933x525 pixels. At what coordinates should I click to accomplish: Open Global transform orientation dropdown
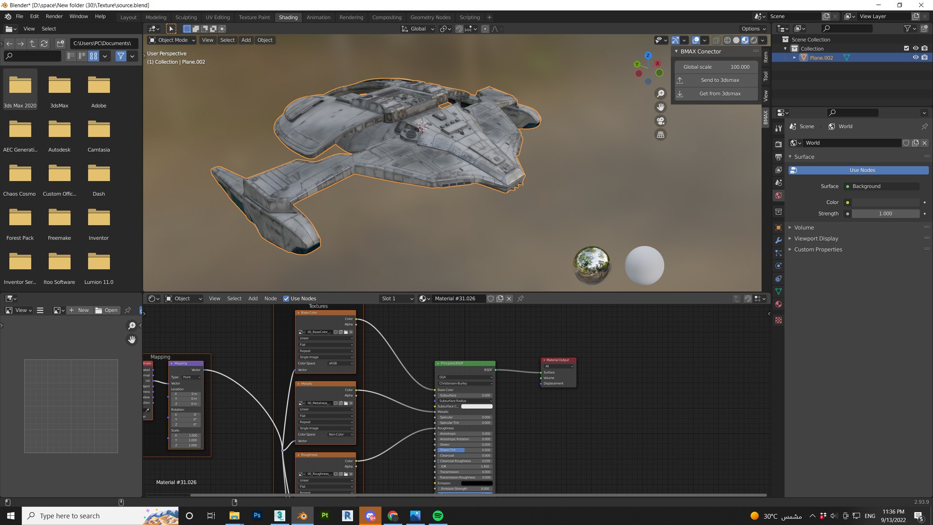click(x=417, y=29)
